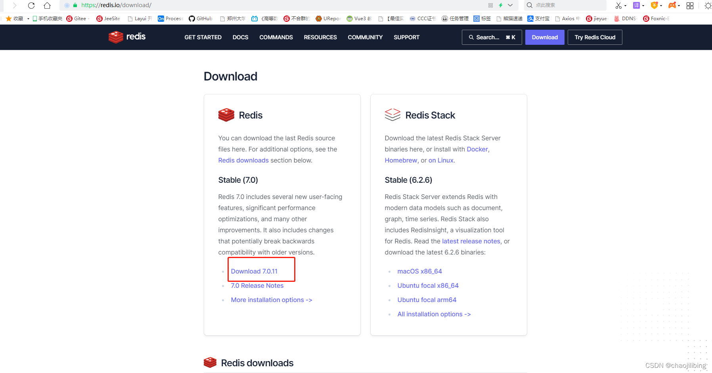This screenshot has width=712, height=373.
Task: Expand the game controller dropdown arrow
Action: (x=679, y=6)
